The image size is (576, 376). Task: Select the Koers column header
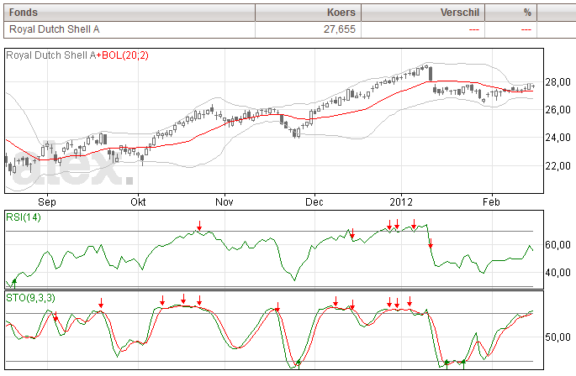coord(309,13)
